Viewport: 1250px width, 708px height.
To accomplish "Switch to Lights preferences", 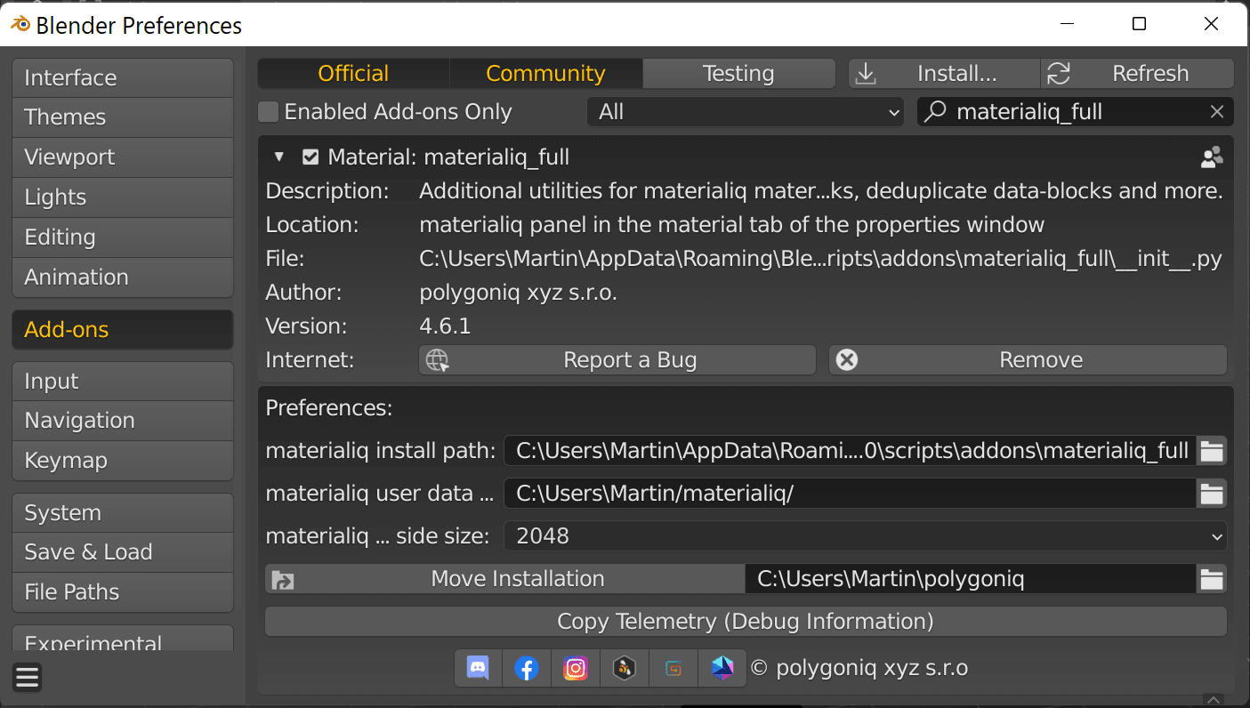I will coord(123,197).
